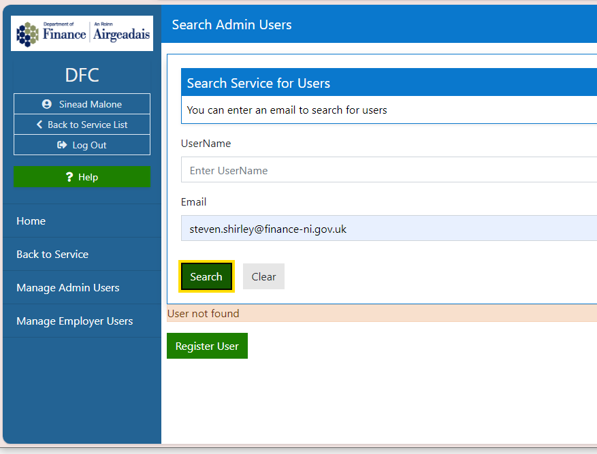
Task: Click the Log Out arrow icon
Action: click(62, 145)
